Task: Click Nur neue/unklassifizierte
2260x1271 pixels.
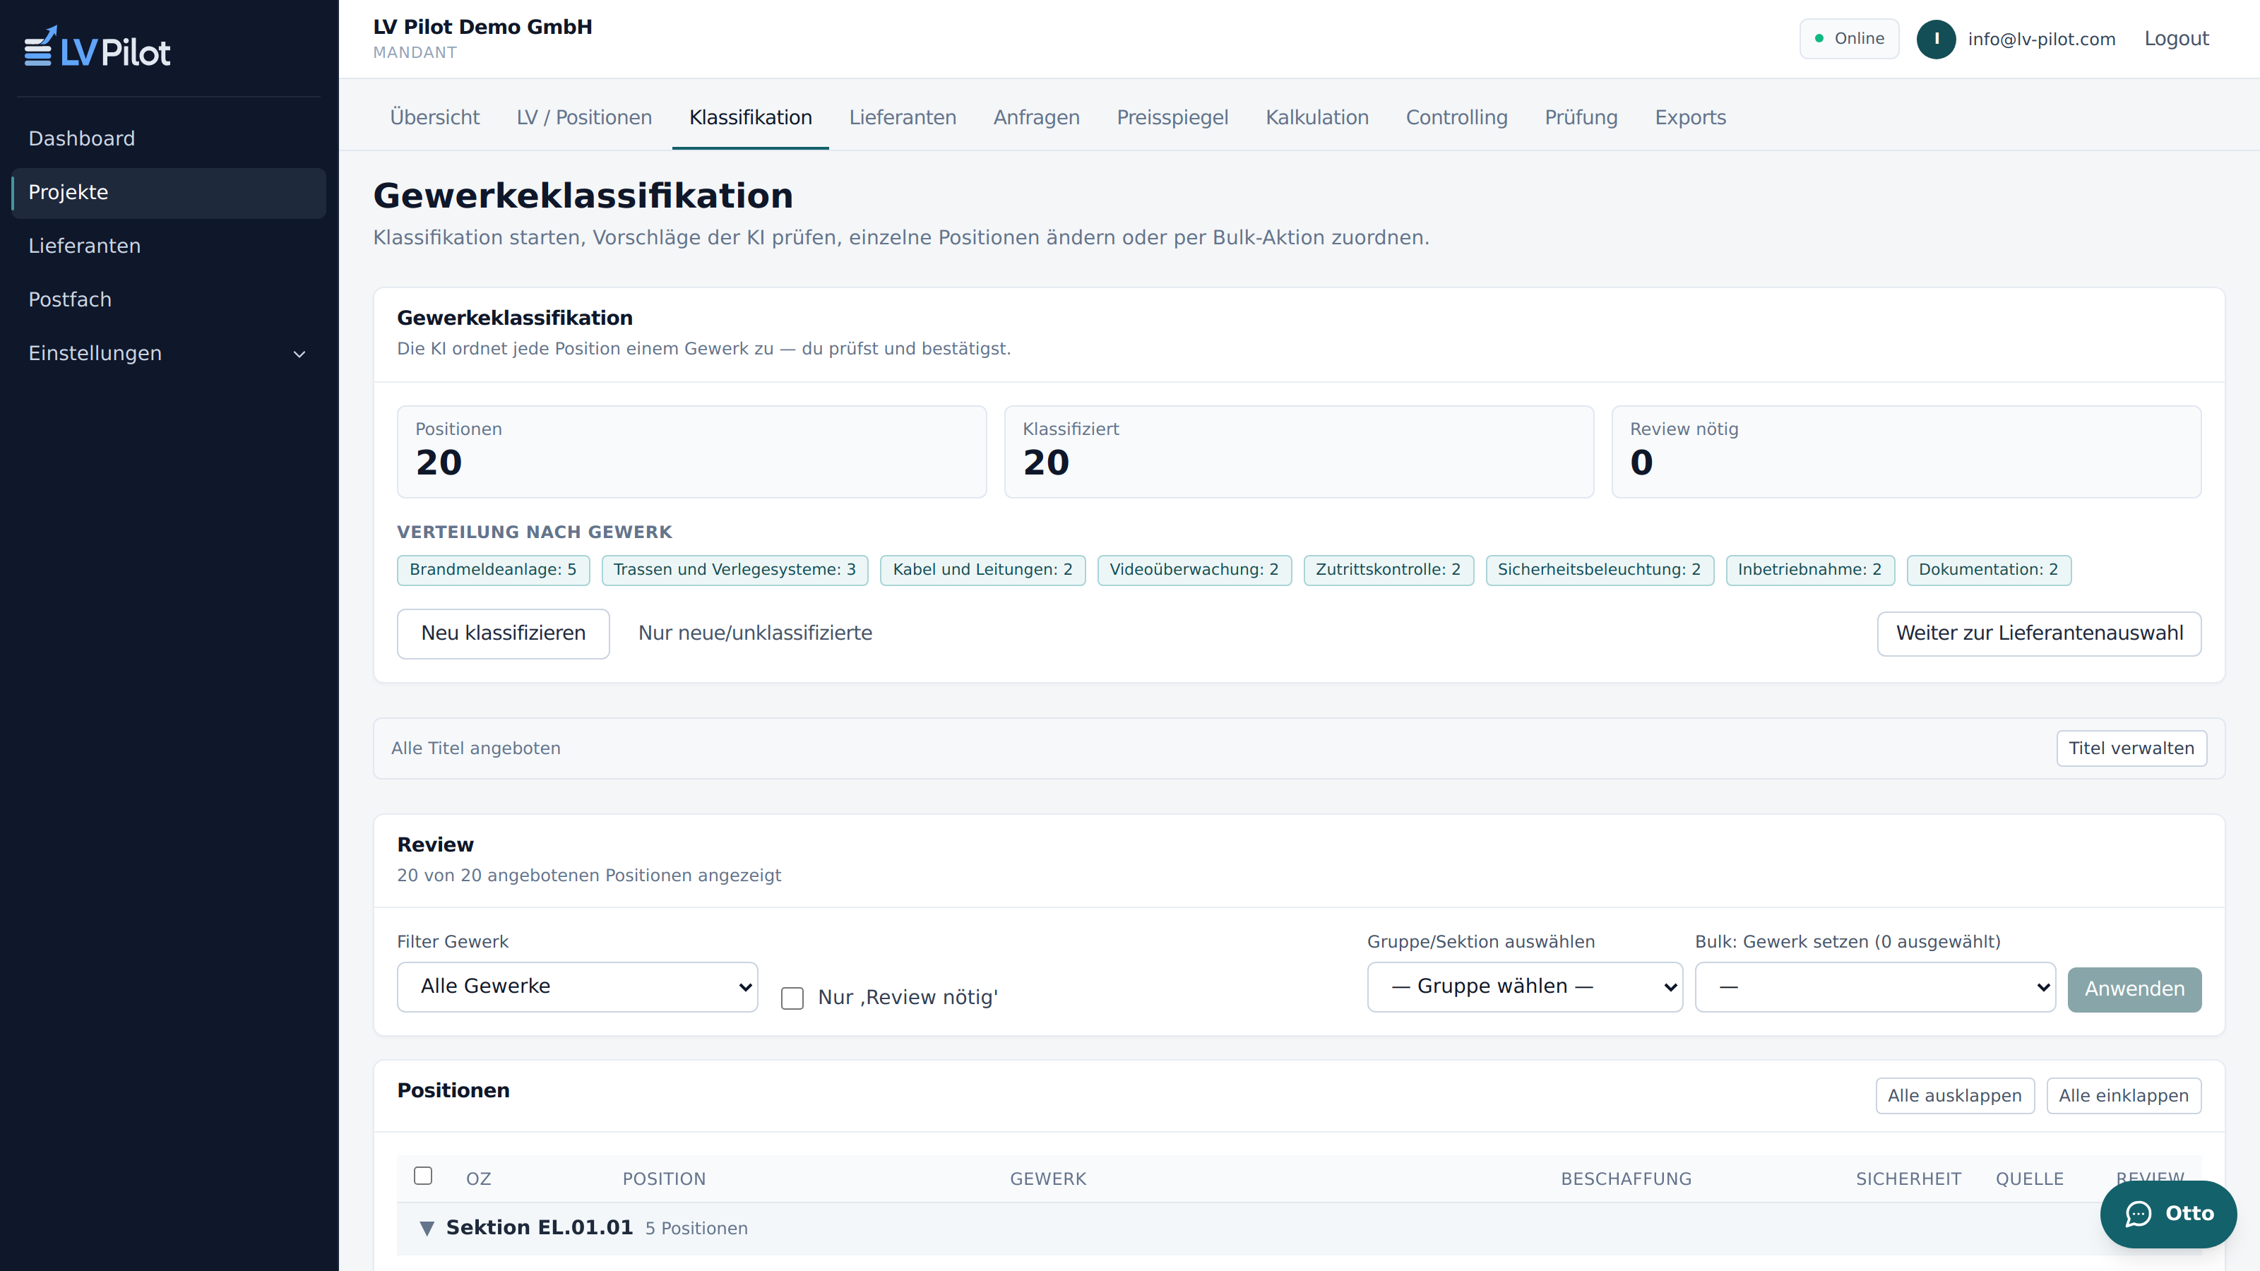Action: click(x=754, y=633)
